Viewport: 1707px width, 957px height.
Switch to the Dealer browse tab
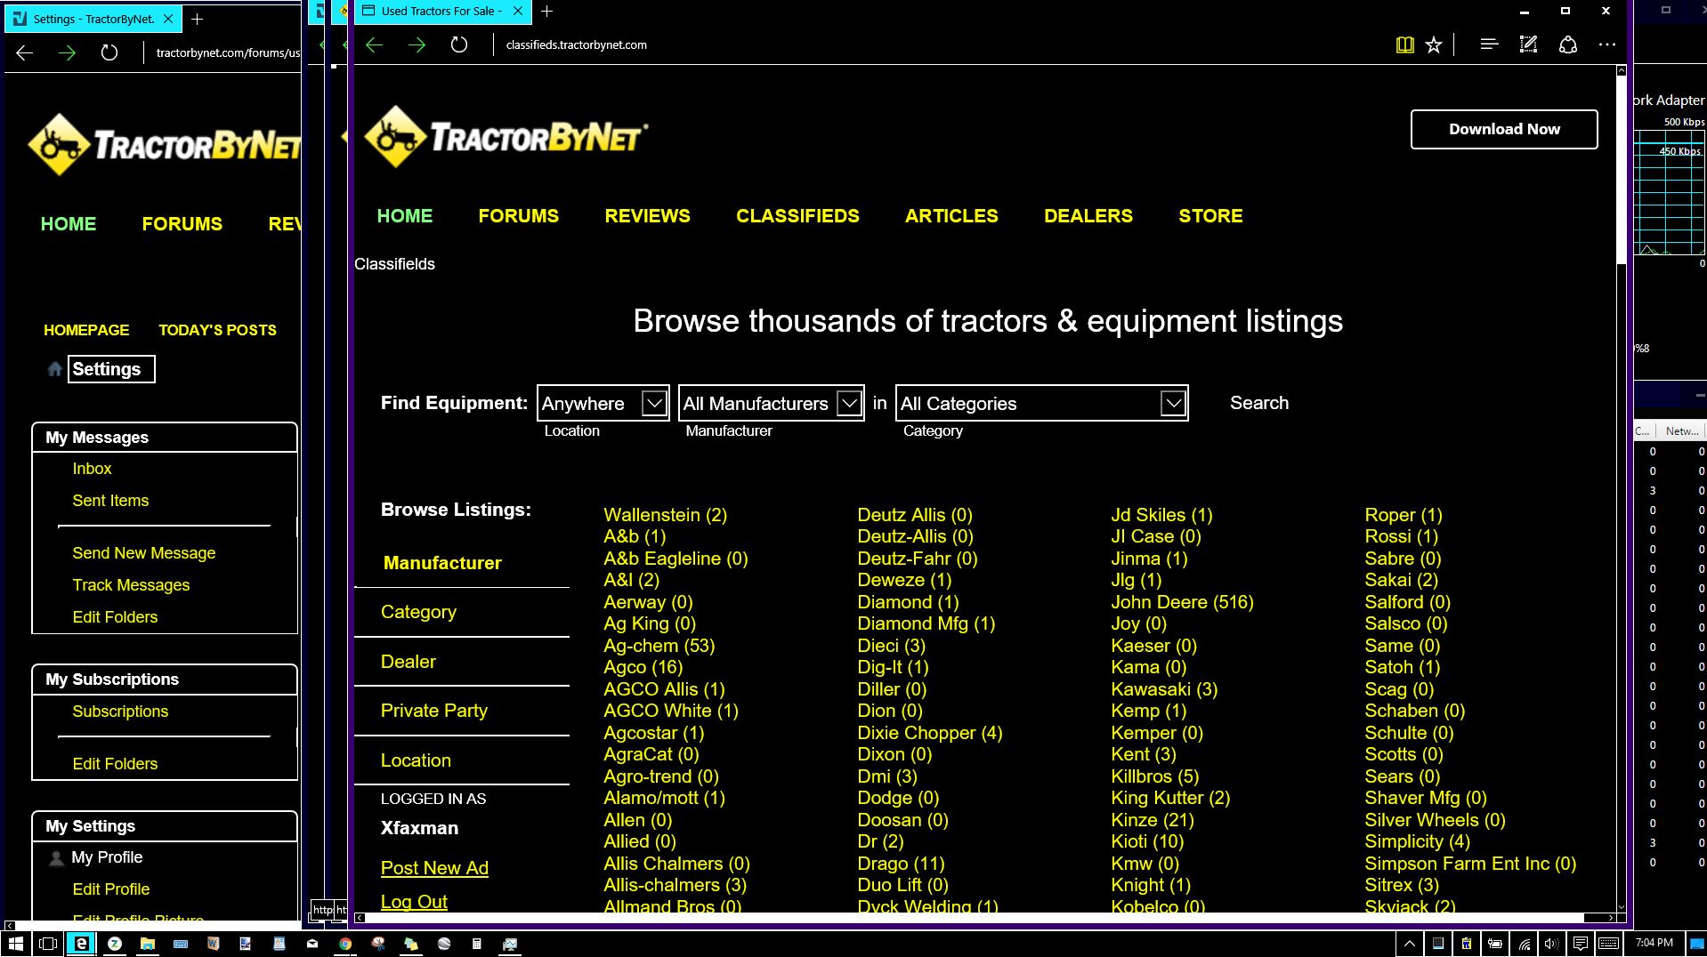409,662
